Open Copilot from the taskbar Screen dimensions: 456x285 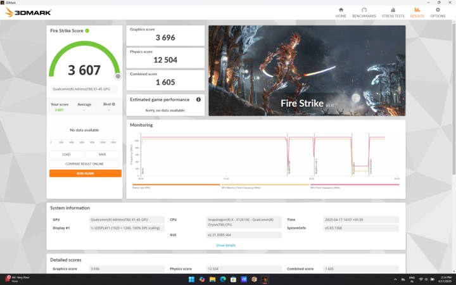202,279
